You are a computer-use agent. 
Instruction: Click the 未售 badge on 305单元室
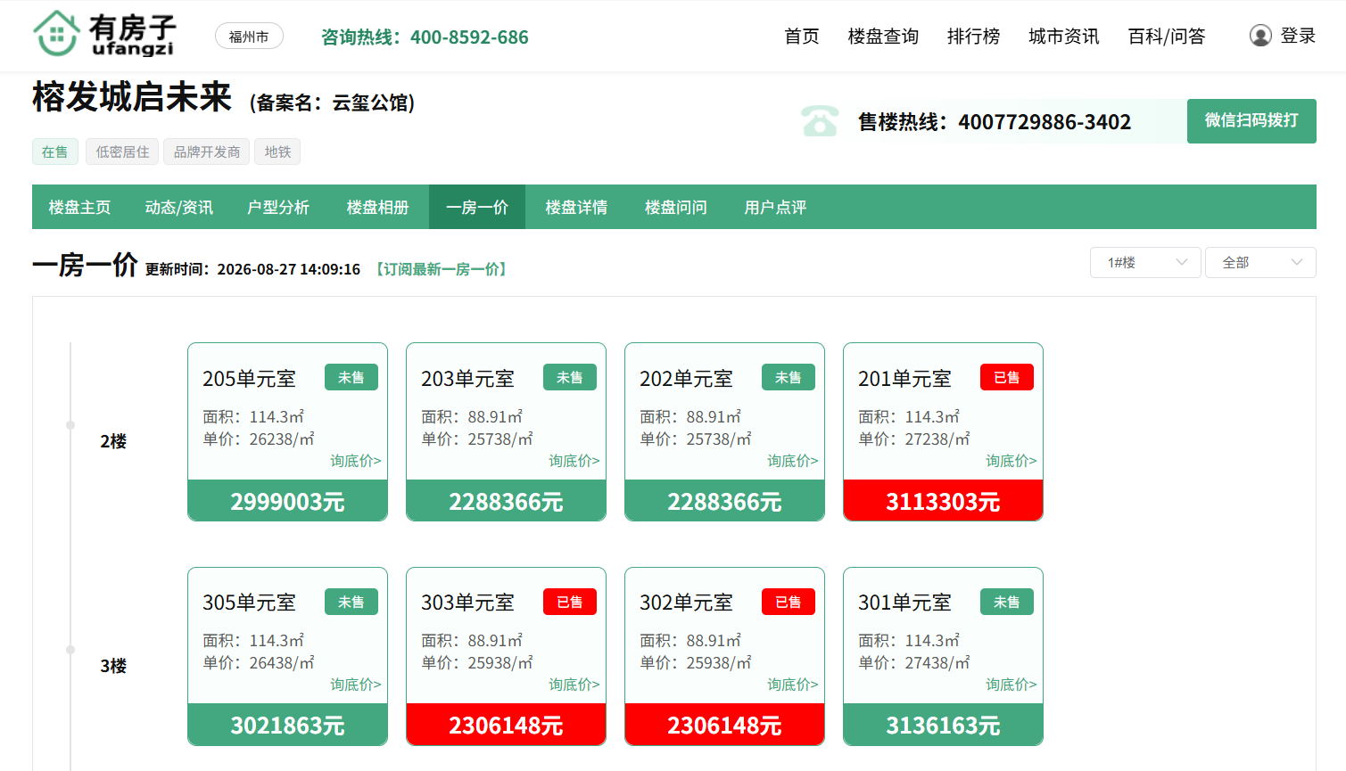pyautogui.click(x=351, y=602)
